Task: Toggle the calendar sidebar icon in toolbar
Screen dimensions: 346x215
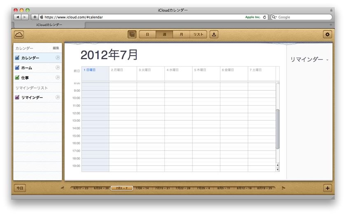Action: [x=132, y=35]
